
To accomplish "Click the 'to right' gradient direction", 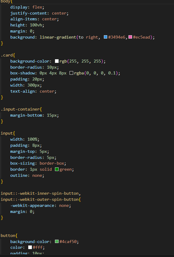I will [x=88, y=37].
